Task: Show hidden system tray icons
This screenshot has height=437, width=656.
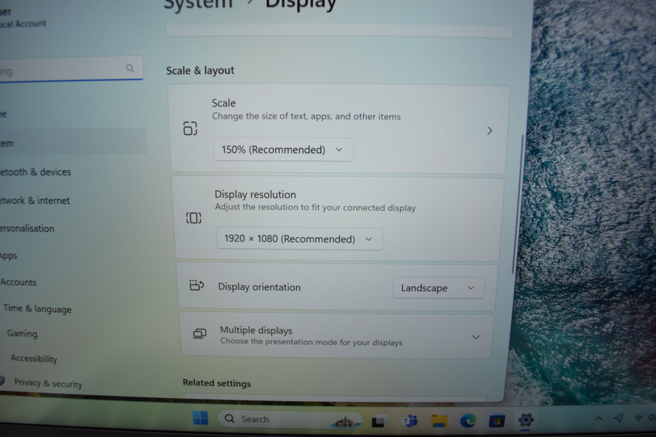Action: (x=599, y=418)
